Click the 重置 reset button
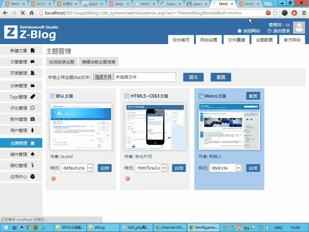This screenshot has height=232, width=309. pyautogui.click(x=221, y=77)
